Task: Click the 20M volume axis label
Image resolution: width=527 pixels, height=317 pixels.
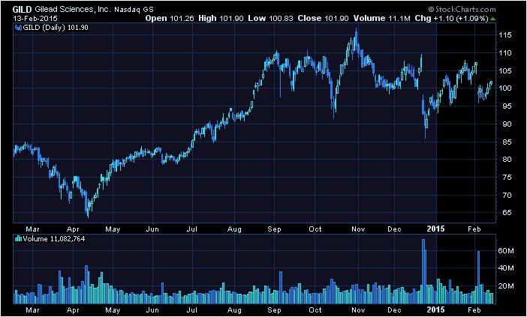Action: tap(507, 286)
